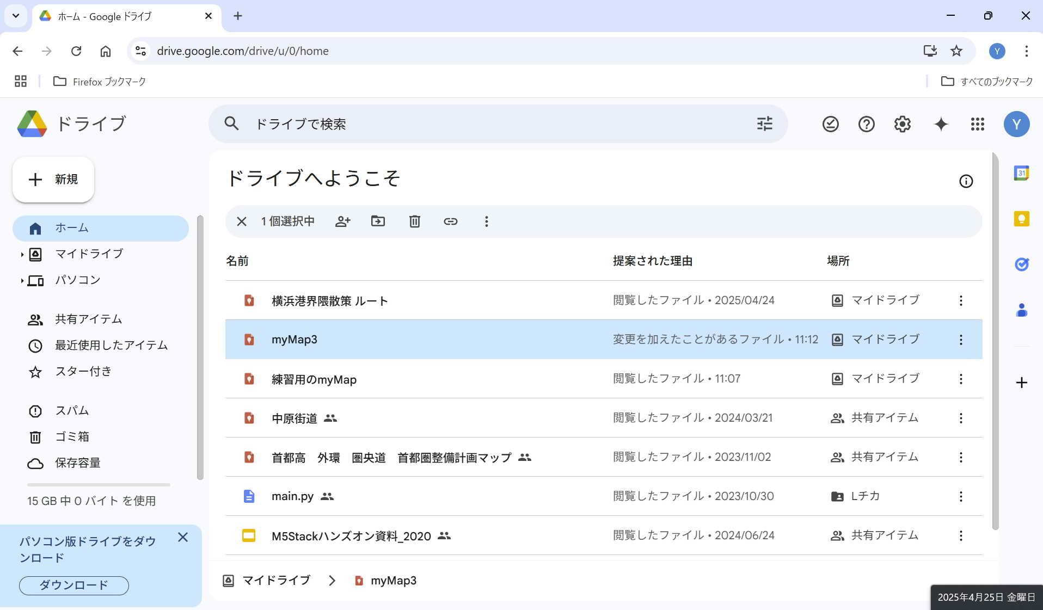Screen dimensions: 1043x610
Task: Open the Gemini sparkle icon
Action: pyautogui.click(x=941, y=125)
